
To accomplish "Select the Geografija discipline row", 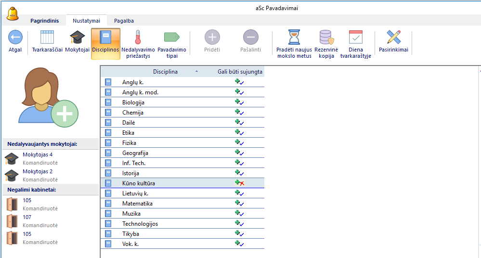I will coord(182,153).
